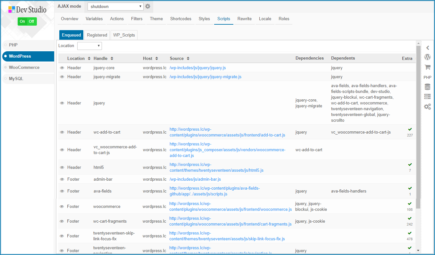Click the Dependencies column header
Screen dimensions: 435x255
pos(310,58)
